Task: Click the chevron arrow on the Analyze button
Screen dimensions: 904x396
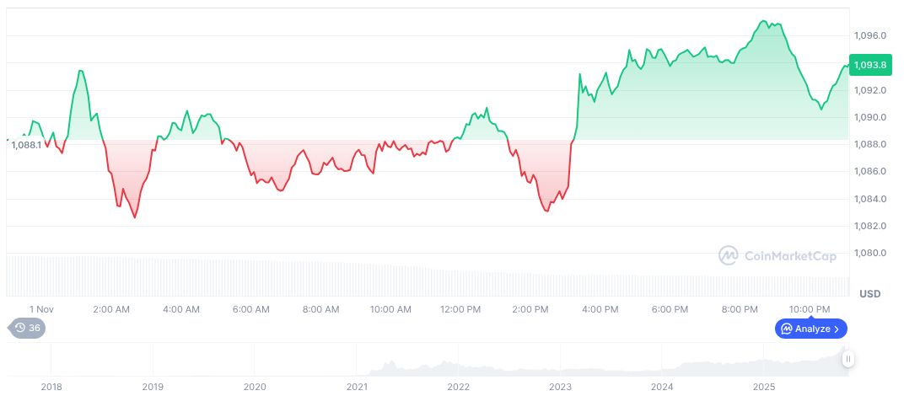Action: pyautogui.click(x=837, y=329)
